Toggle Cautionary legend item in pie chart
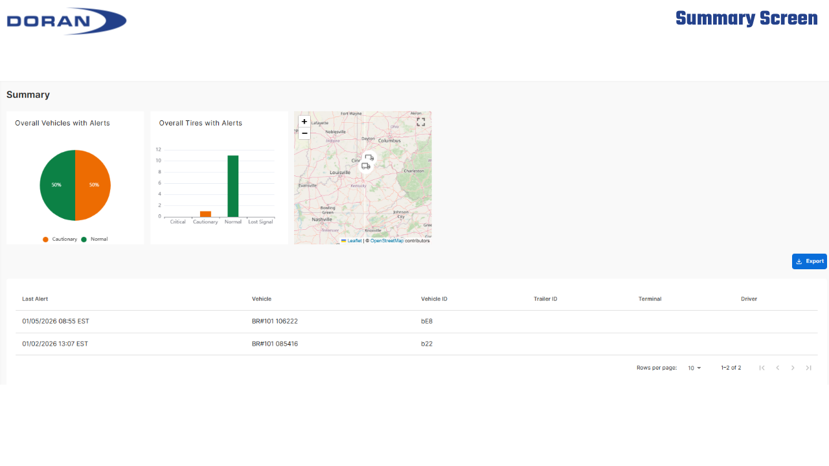 point(60,239)
